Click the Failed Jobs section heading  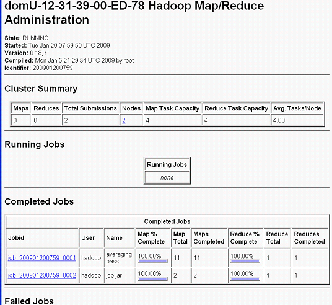coord(29,301)
